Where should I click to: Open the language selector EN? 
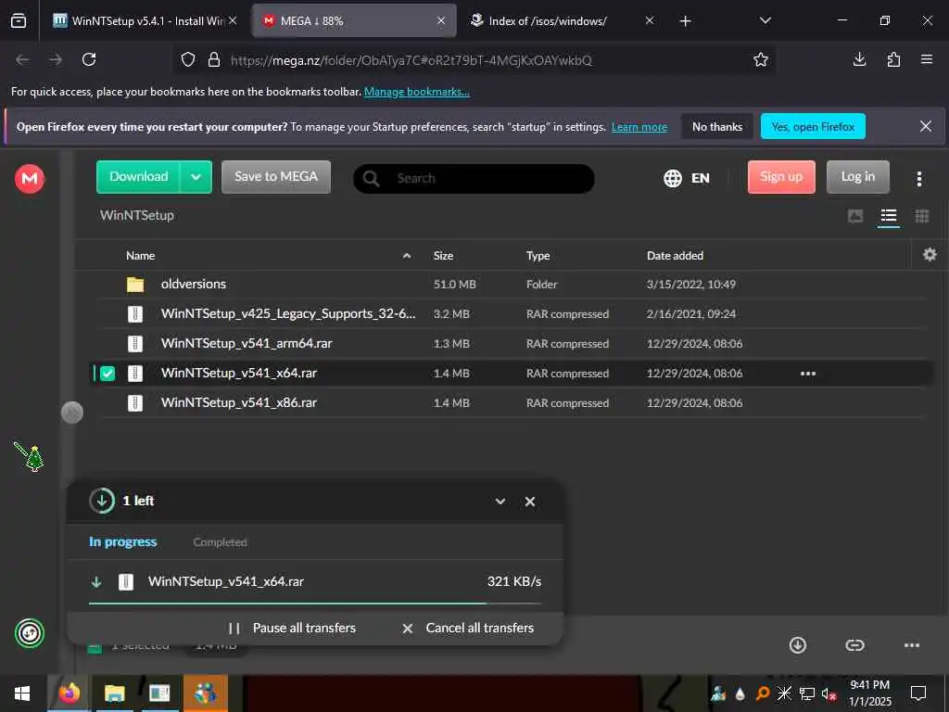coord(687,178)
